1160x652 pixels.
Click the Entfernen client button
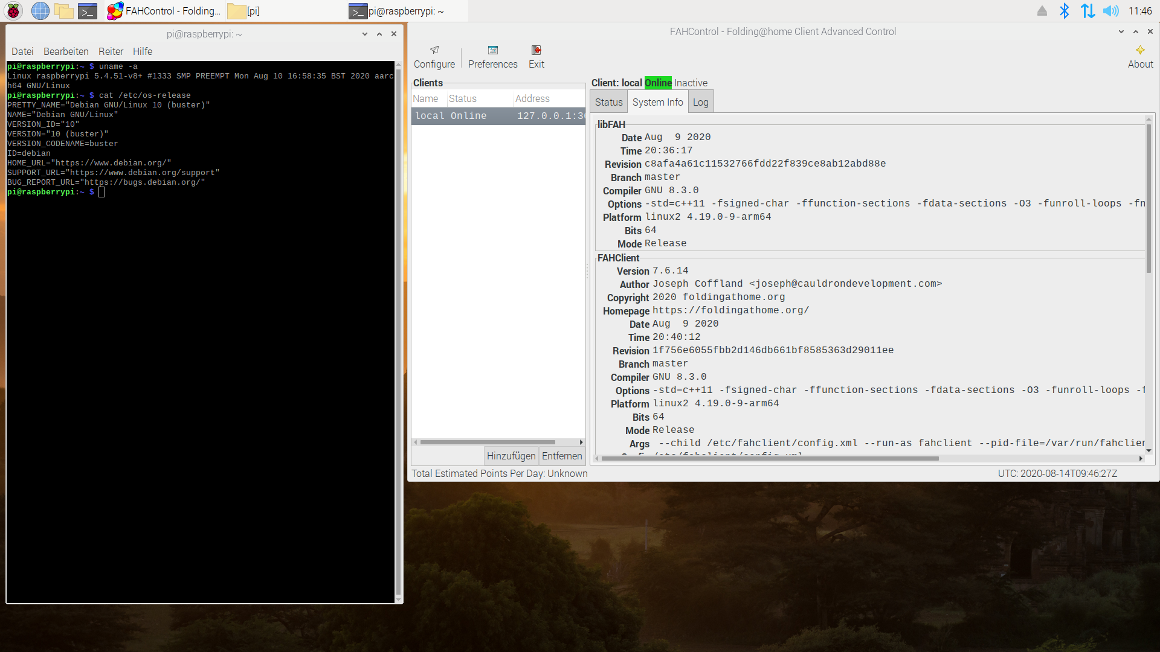[562, 456]
